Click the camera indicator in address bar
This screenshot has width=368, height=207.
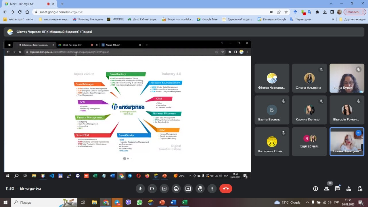click(x=271, y=12)
